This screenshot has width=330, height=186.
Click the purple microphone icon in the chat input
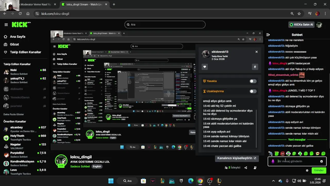(273, 161)
